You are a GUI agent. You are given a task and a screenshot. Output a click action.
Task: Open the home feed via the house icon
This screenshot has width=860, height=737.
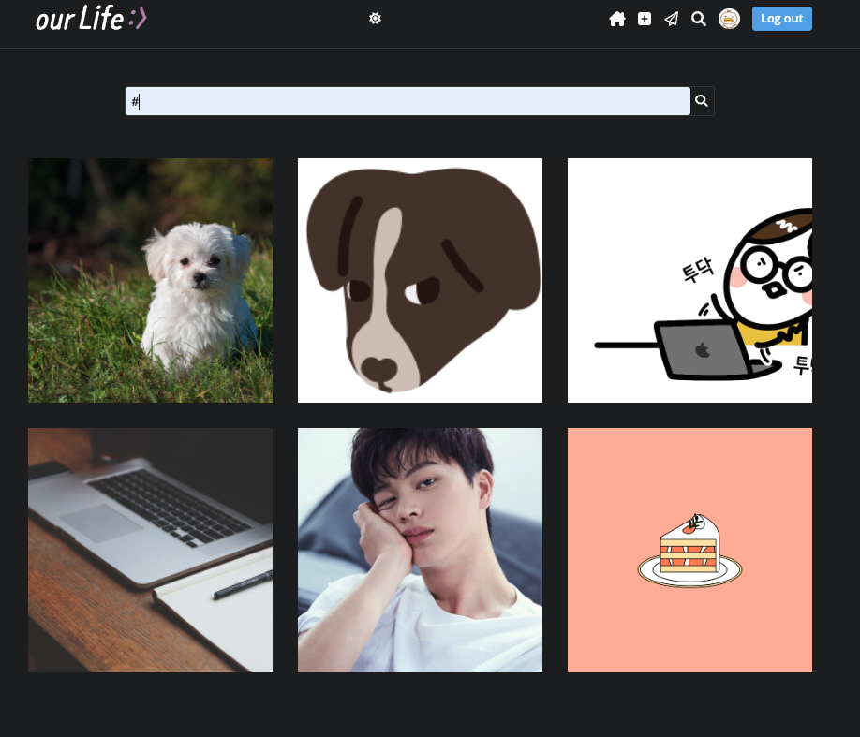(x=617, y=19)
